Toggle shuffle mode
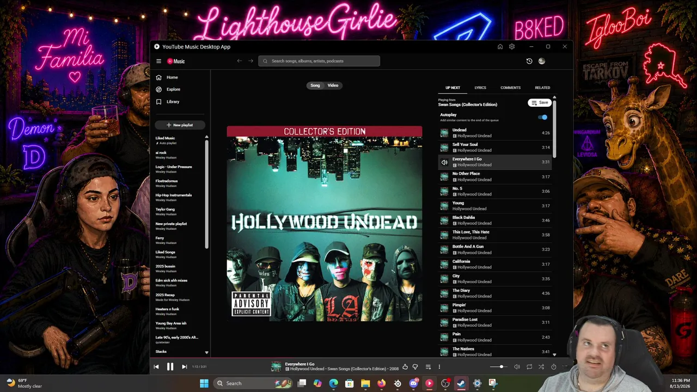Image resolution: width=697 pixels, height=392 pixels. [541, 367]
